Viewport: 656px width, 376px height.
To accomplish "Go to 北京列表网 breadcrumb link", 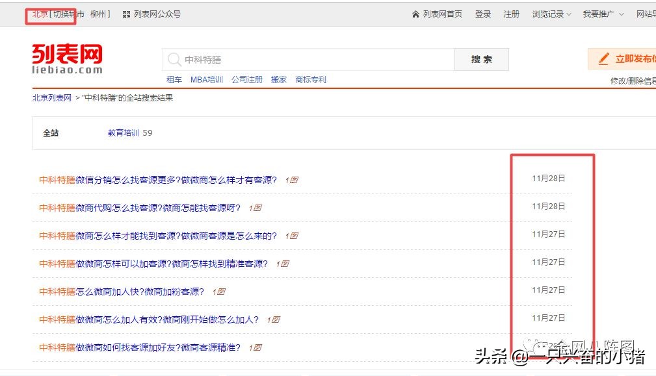I will tap(52, 98).
